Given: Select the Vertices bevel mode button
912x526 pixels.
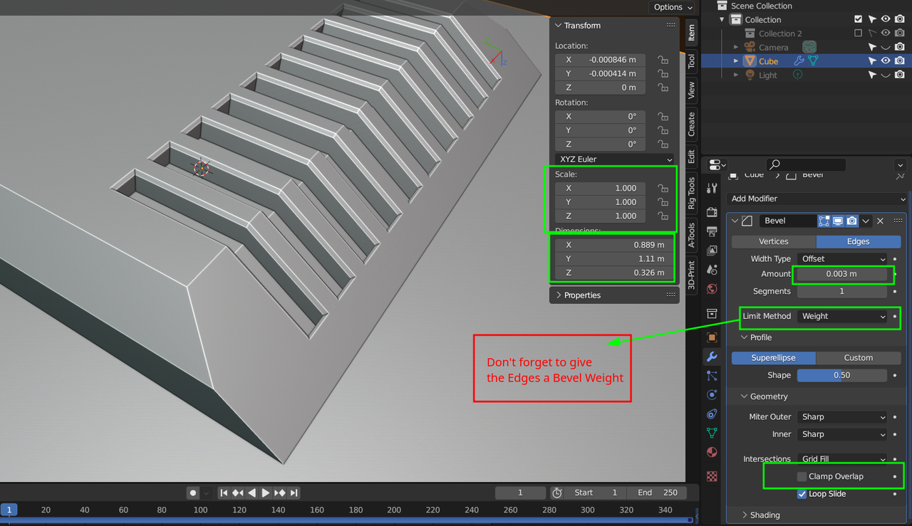Looking at the screenshot, I should pos(773,241).
